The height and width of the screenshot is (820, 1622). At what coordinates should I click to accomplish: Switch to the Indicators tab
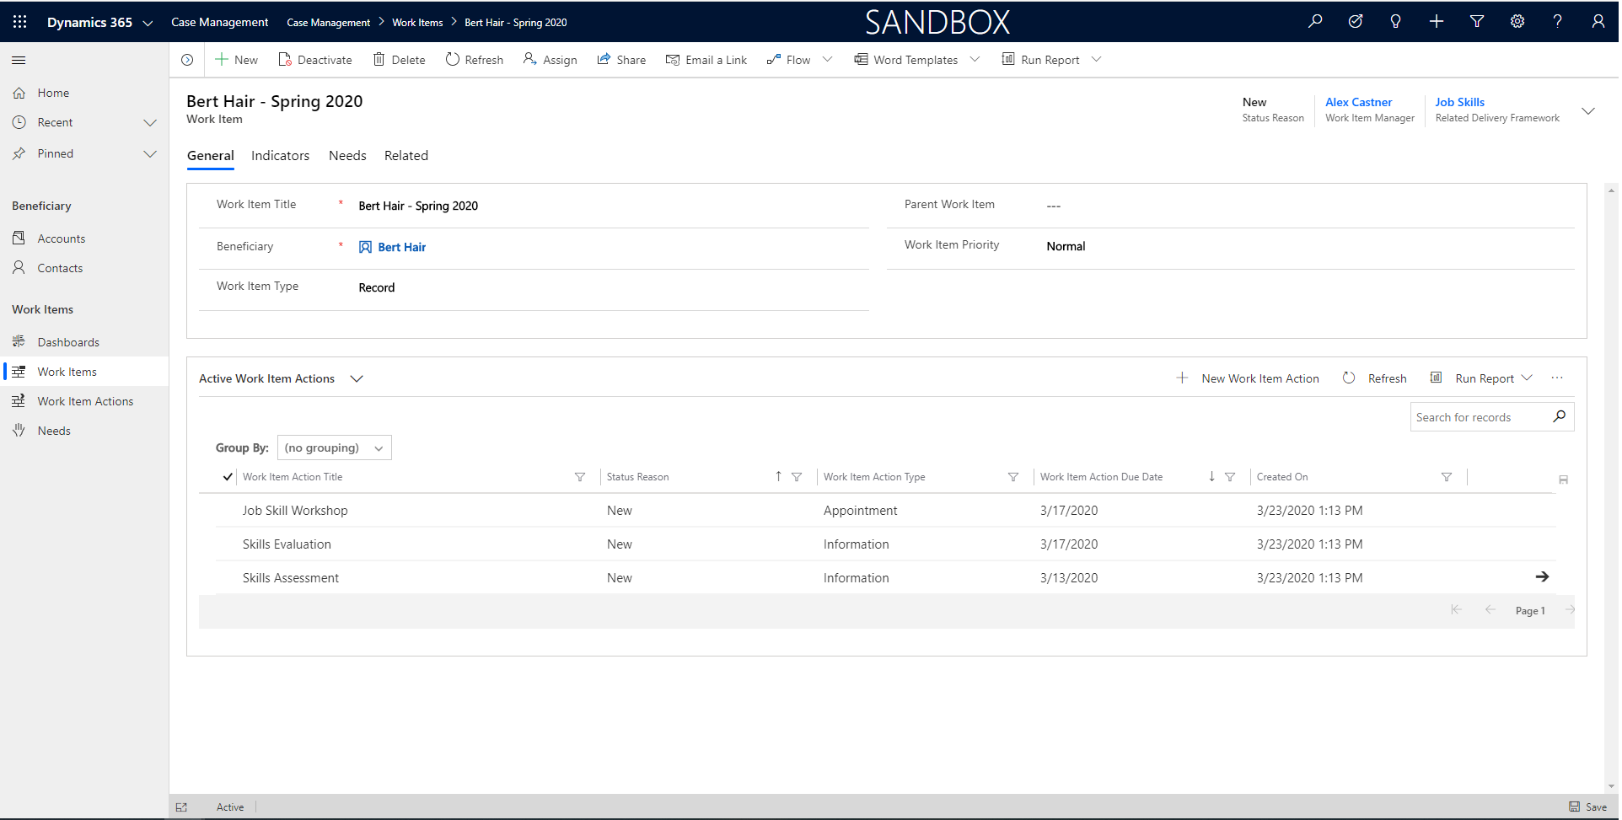click(x=280, y=155)
